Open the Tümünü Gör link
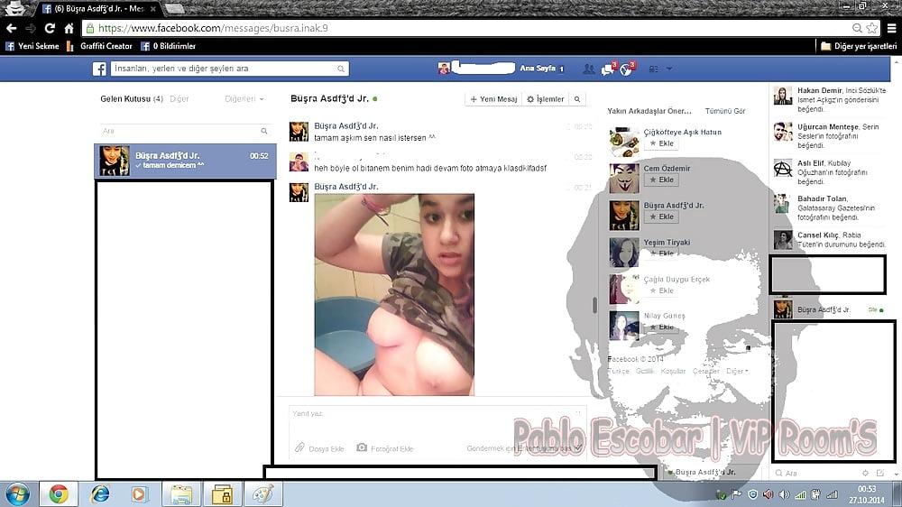This screenshot has width=902, height=507. point(724,111)
